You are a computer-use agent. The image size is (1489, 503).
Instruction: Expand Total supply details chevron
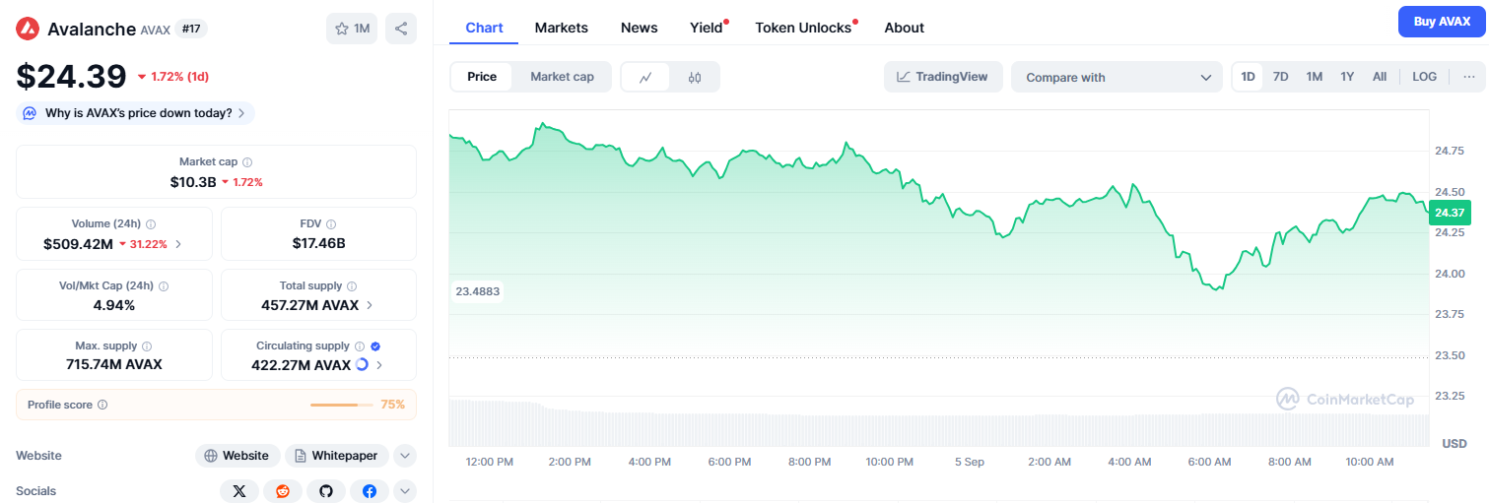point(370,305)
